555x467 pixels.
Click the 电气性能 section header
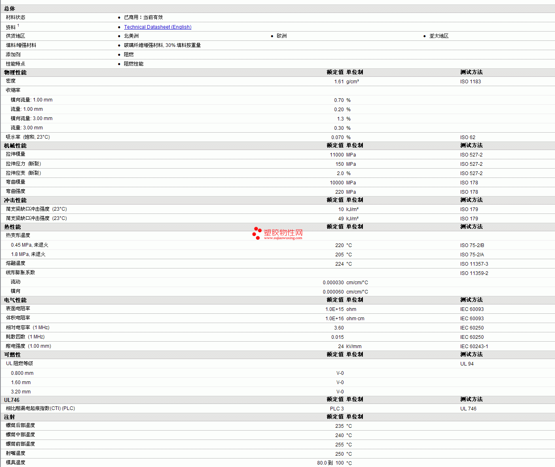(15, 300)
